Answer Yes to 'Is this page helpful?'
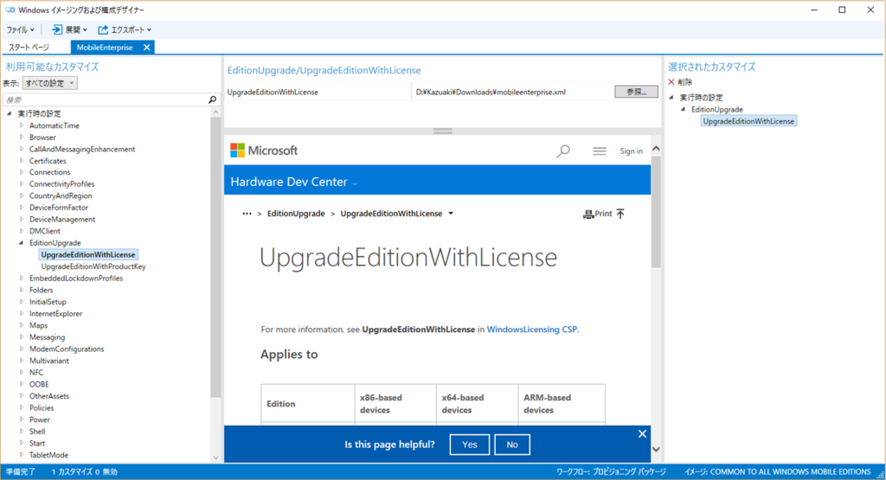This screenshot has width=886, height=480. coord(470,445)
